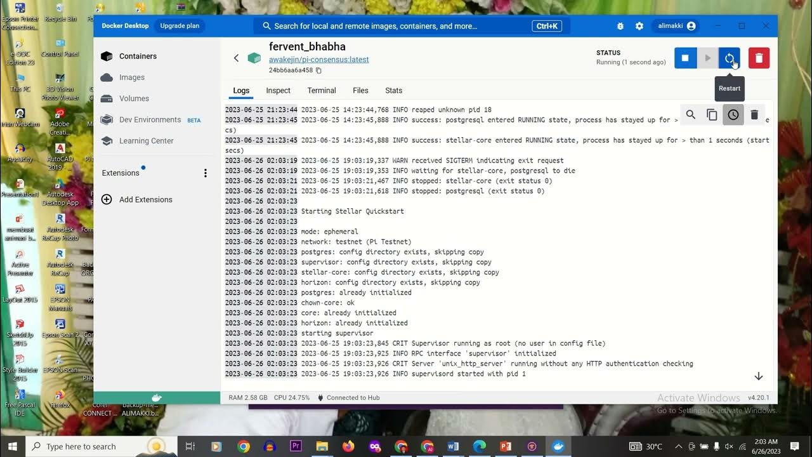Click RAM 2.58 GB status

coord(248,398)
